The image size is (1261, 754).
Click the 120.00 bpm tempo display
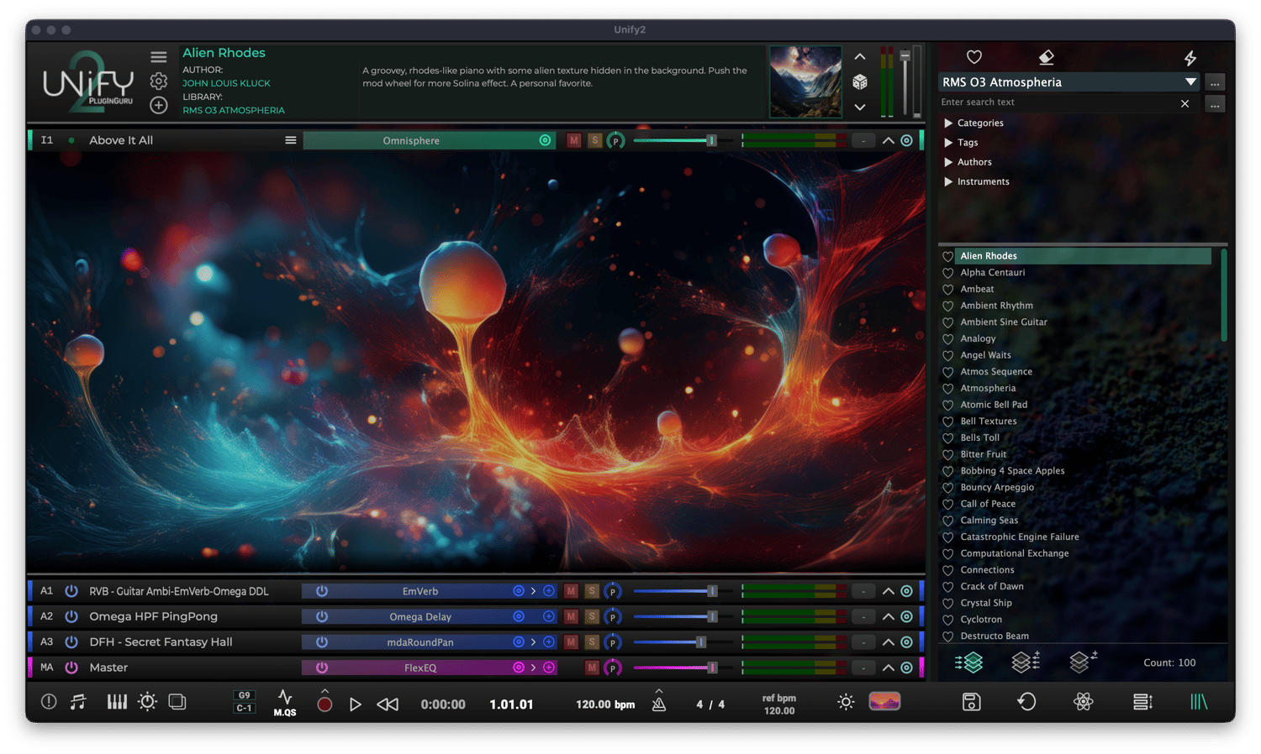605,704
